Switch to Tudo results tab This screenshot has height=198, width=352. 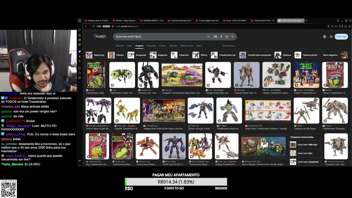130,46
